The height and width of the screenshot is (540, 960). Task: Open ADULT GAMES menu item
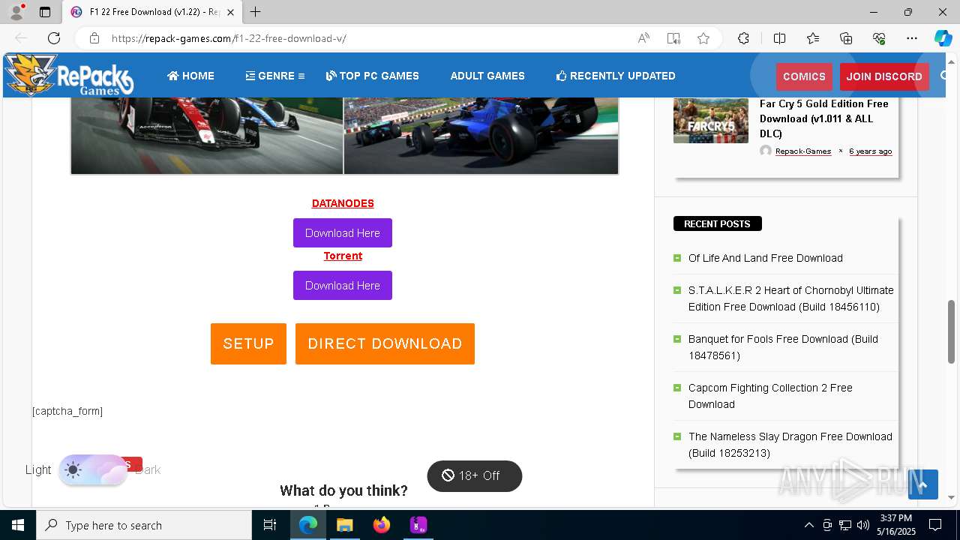[487, 76]
